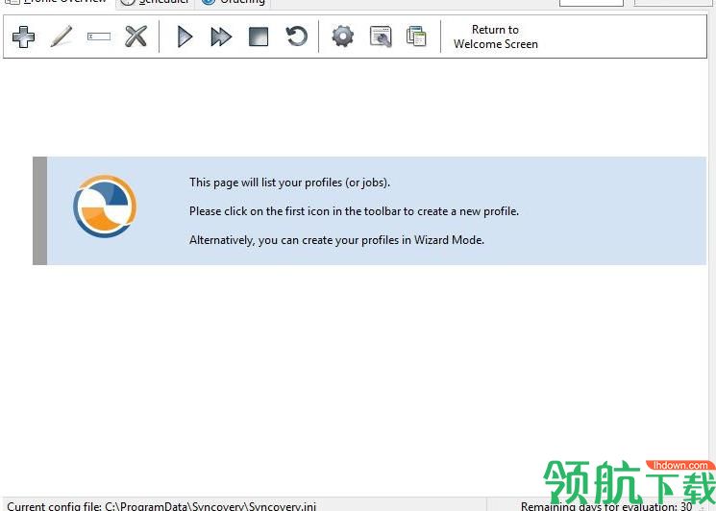Click the fast-forward unattended run icon
The width and height of the screenshot is (716, 511).
[x=221, y=36]
